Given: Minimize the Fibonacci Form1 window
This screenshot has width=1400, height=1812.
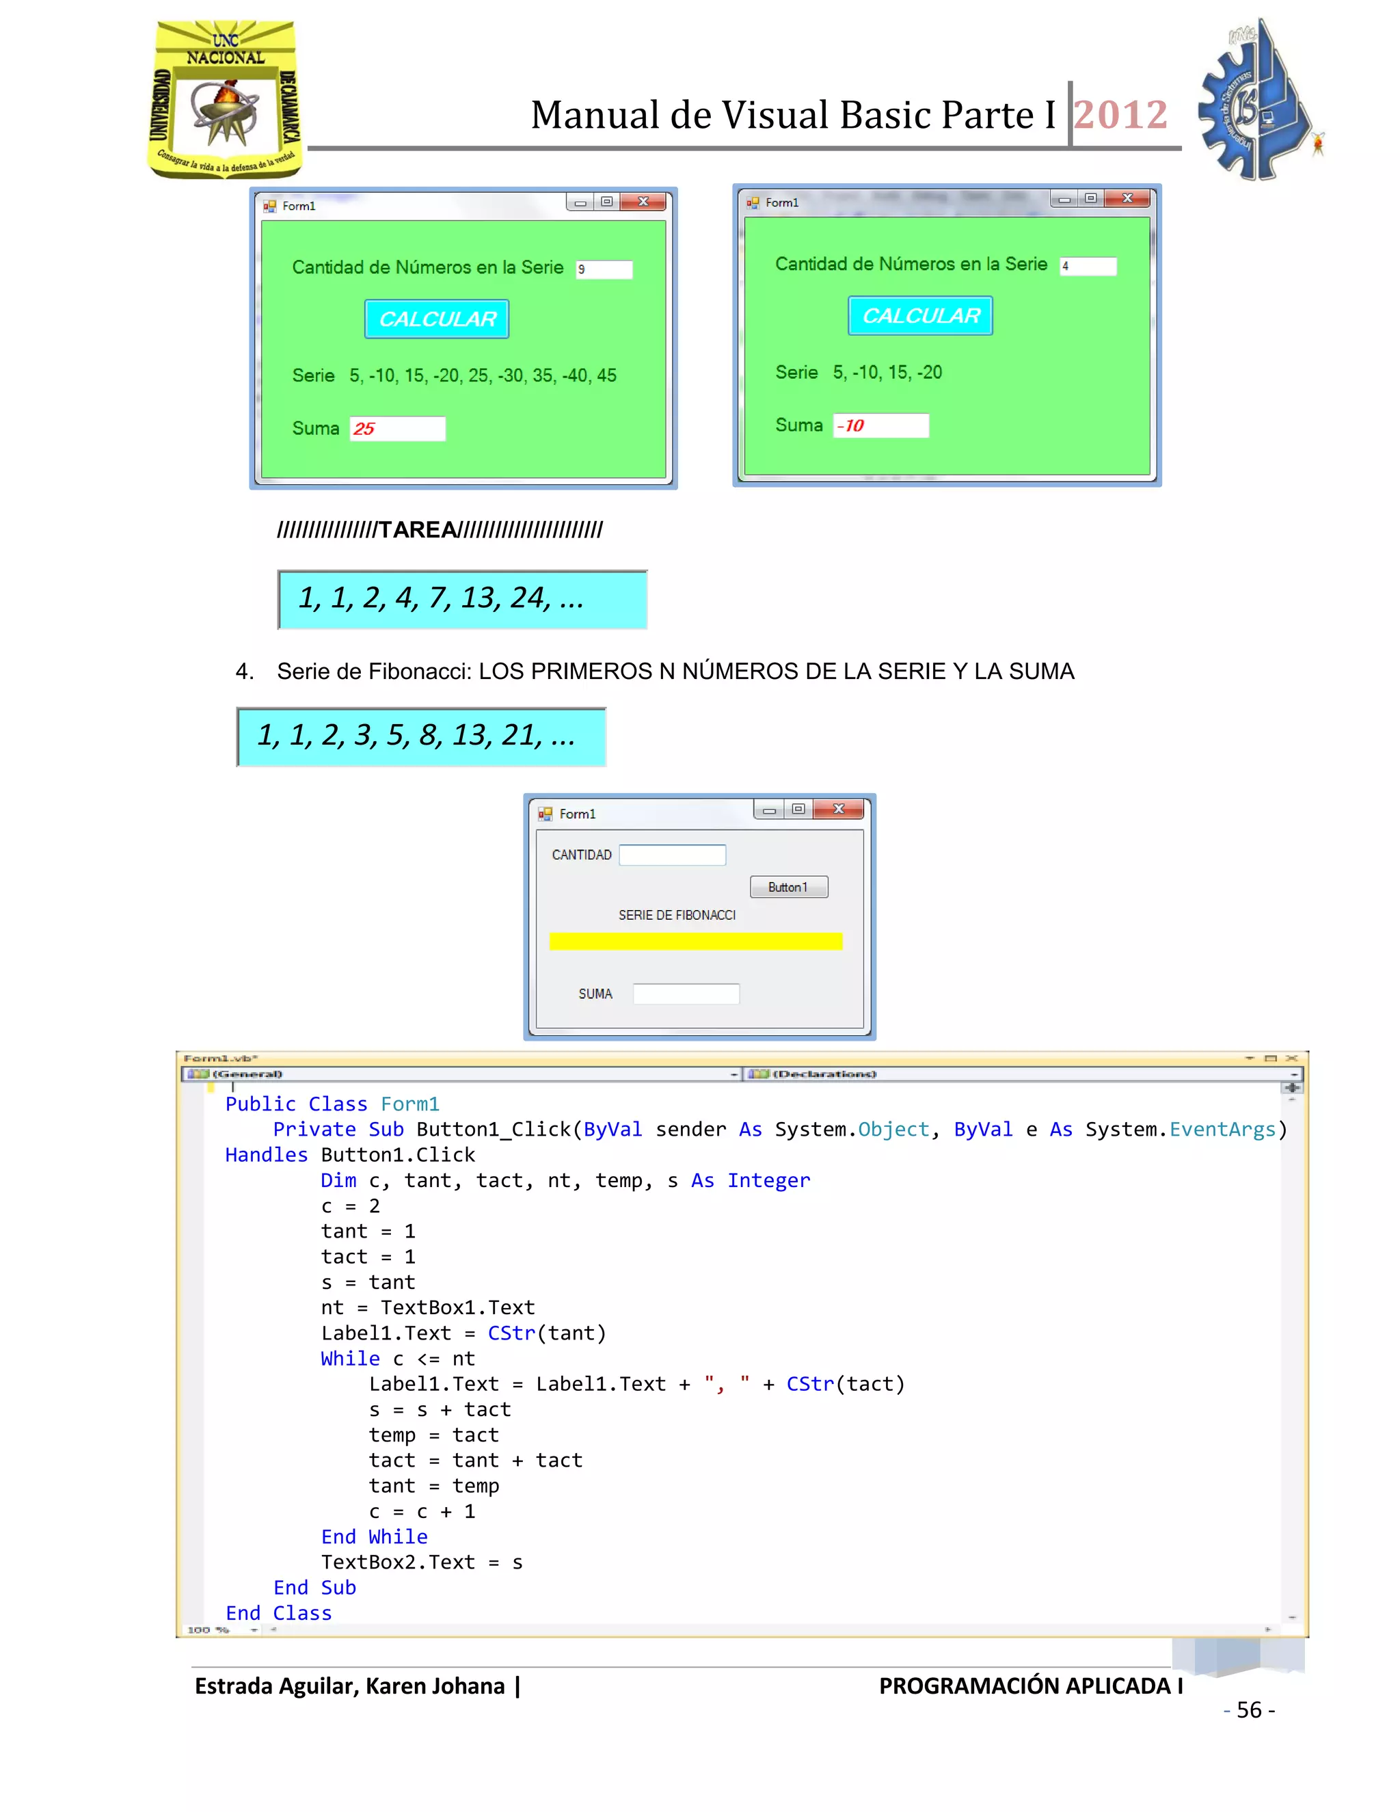Looking at the screenshot, I should click(769, 809).
